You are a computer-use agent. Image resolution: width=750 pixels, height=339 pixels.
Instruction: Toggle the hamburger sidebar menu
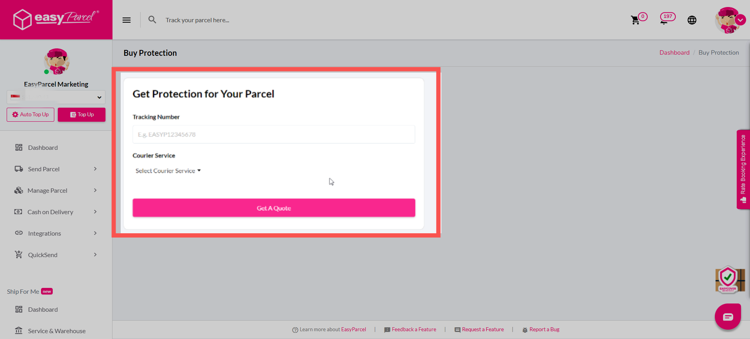point(127,20)
